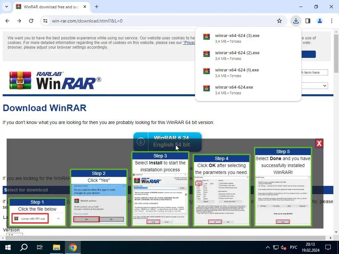The width and height of the screenshot is (339, 254).
Task: Close the installation steps overlay with red X
Action: pos(319,144)
